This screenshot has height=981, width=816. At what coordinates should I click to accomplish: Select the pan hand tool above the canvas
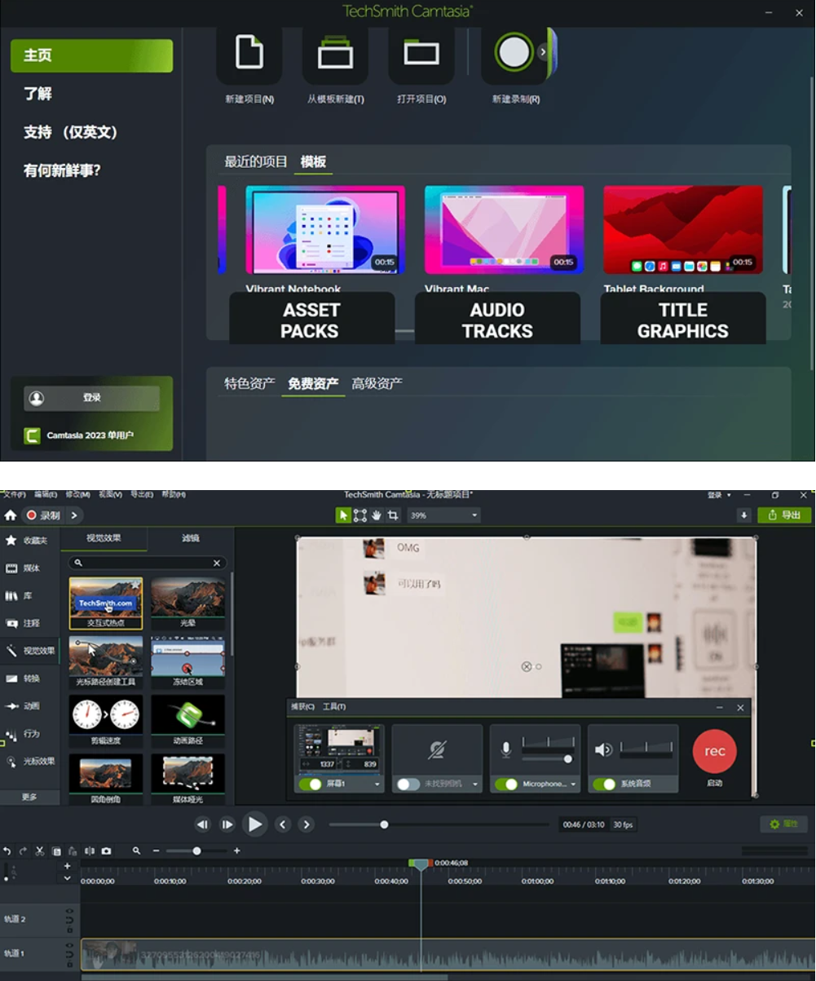click(x=377, y=515)
